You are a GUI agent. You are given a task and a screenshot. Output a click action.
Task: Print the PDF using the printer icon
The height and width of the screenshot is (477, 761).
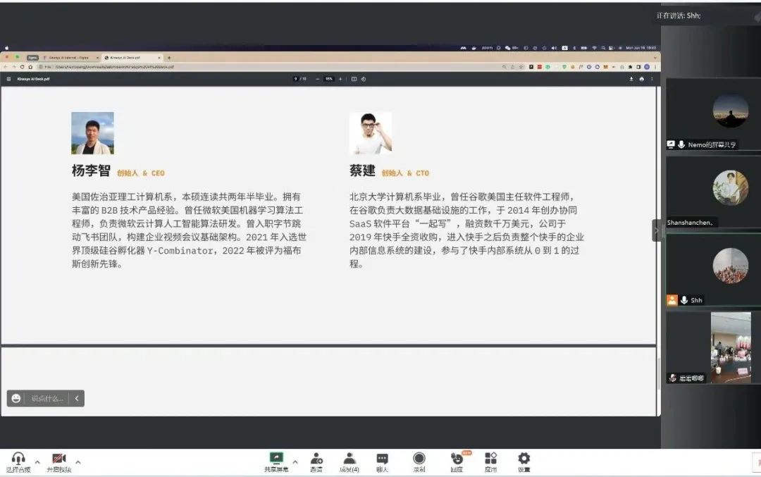click(x=642, y=79)
